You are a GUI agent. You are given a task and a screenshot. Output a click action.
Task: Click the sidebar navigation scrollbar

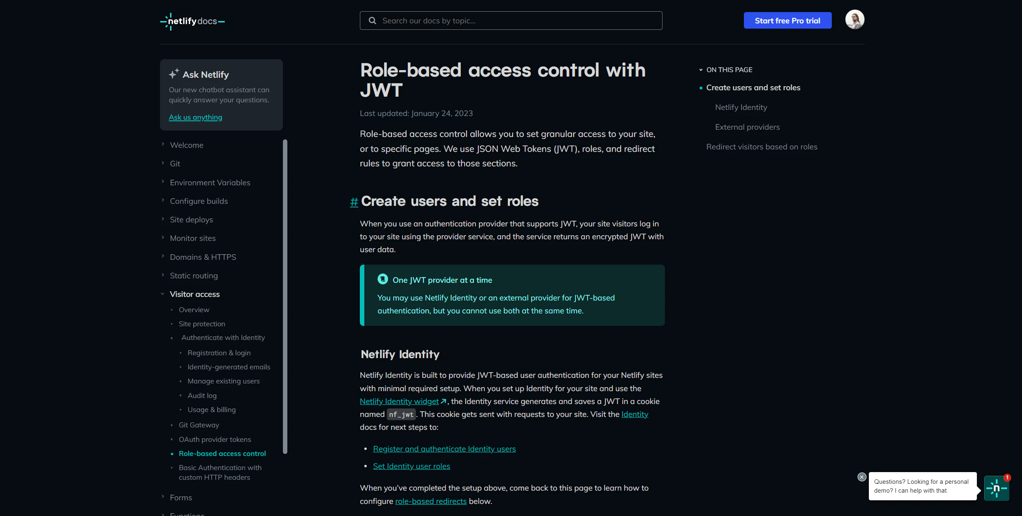(x=285, y=296)
